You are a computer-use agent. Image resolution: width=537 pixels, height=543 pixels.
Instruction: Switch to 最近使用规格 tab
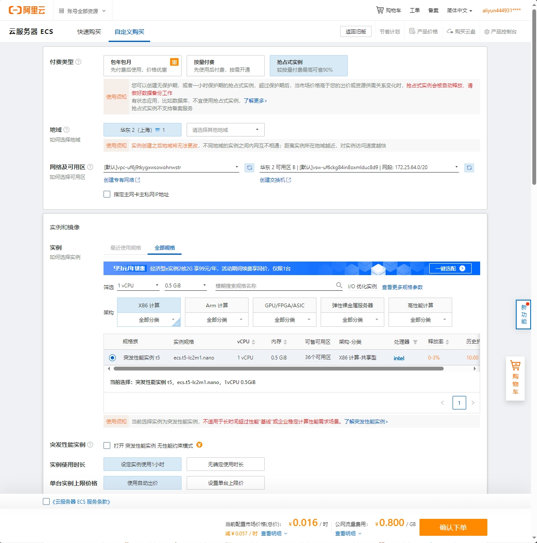tap(126, 248)
